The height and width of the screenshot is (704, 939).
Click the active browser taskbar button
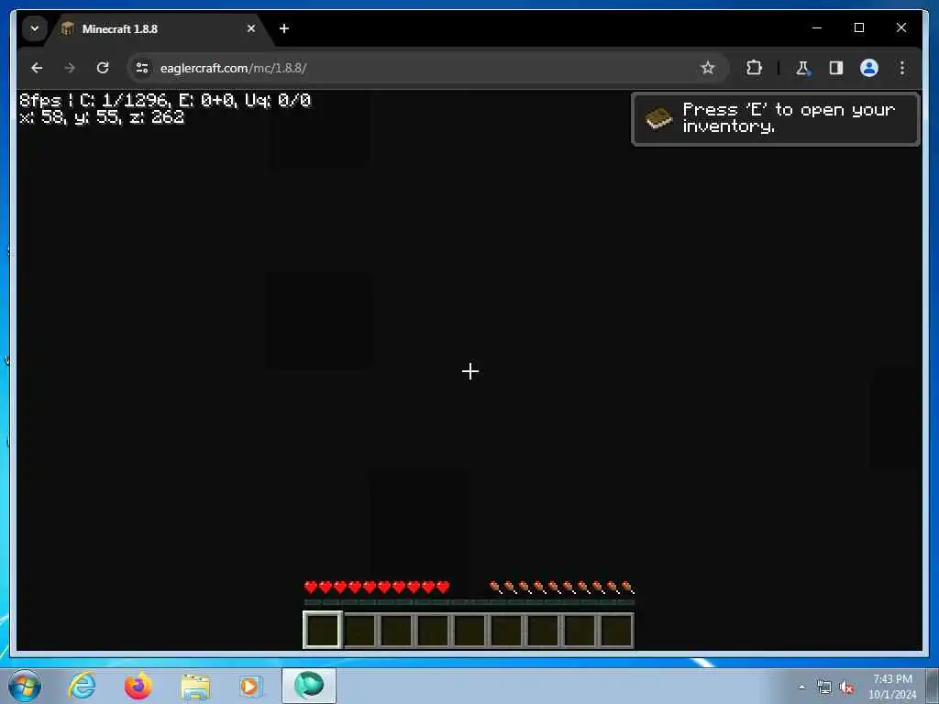[x=309, y=686]
